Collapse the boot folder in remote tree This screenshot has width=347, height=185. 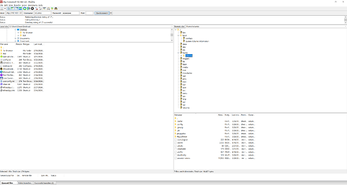pos(179,35)
